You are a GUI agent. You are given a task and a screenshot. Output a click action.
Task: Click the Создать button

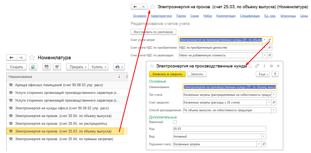tap(17, 67)
